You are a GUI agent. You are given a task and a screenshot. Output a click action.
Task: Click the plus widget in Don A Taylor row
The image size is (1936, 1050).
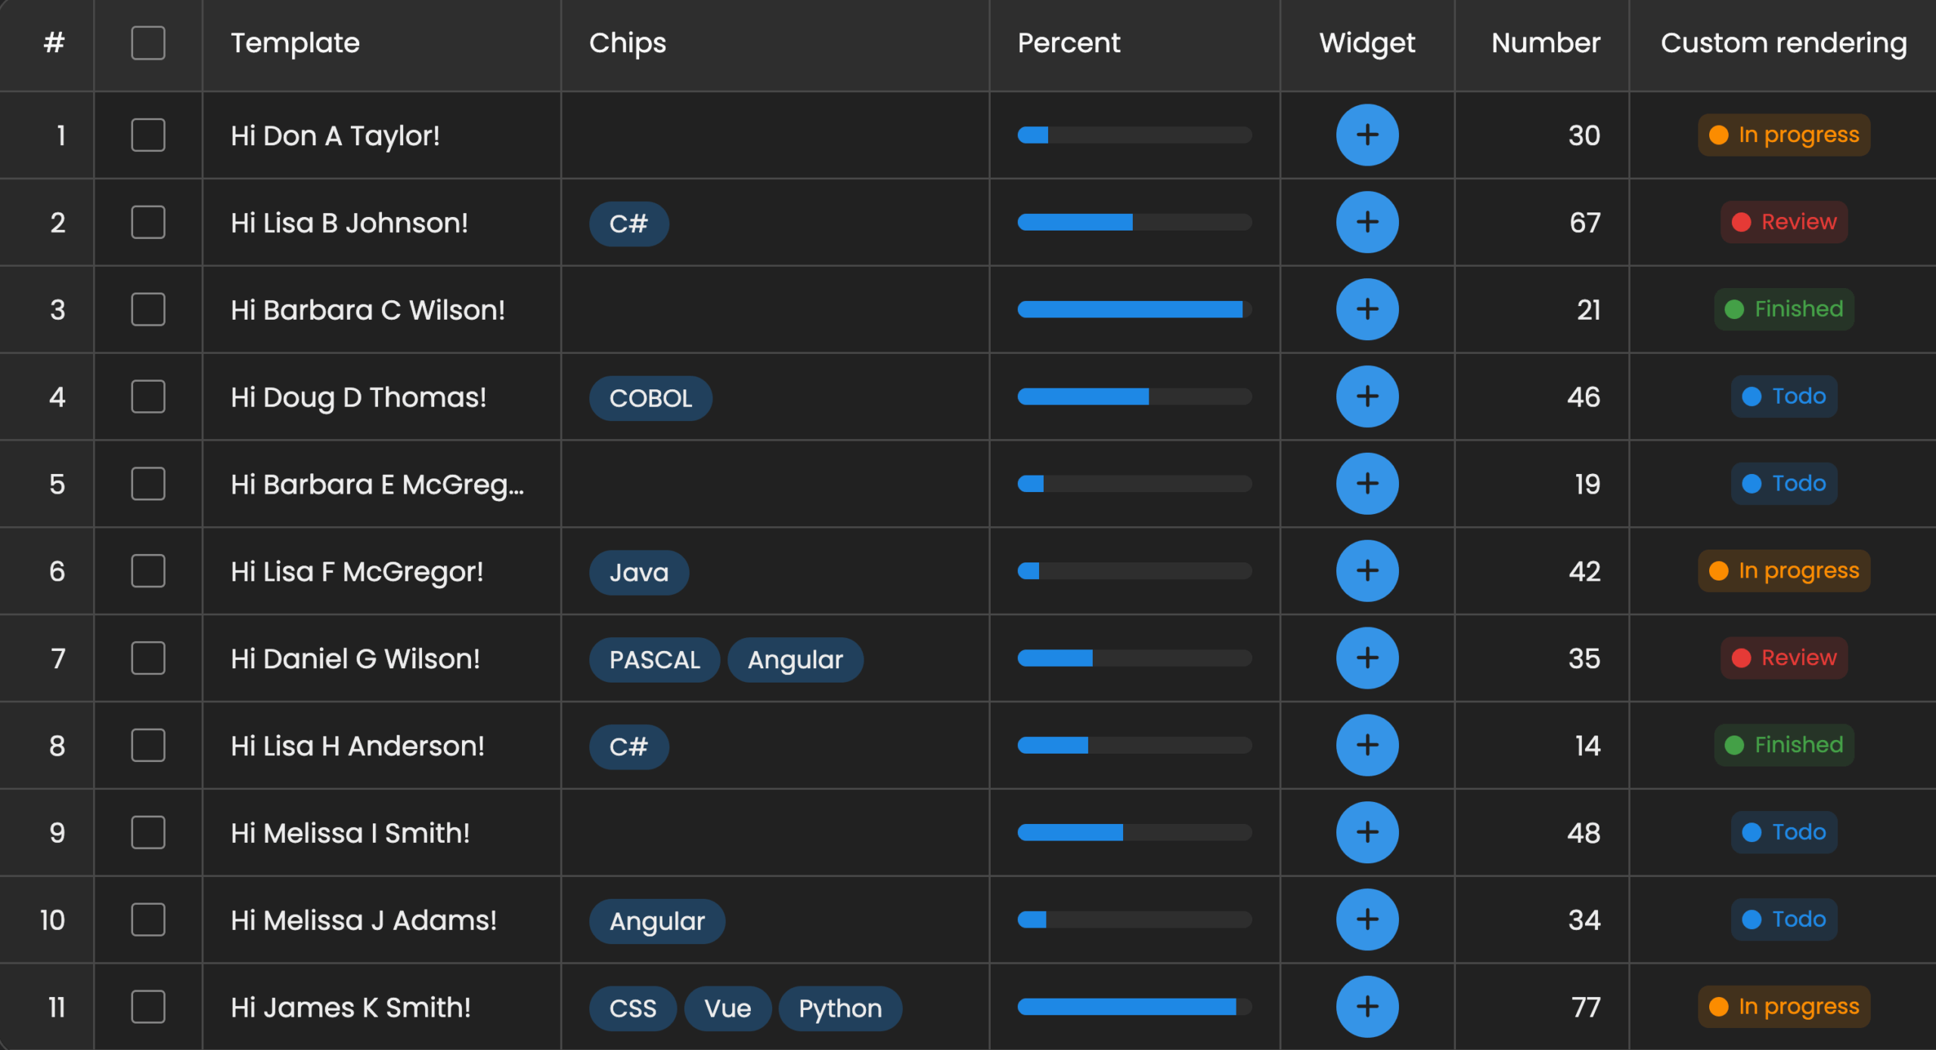click(x=1367, y=135)
